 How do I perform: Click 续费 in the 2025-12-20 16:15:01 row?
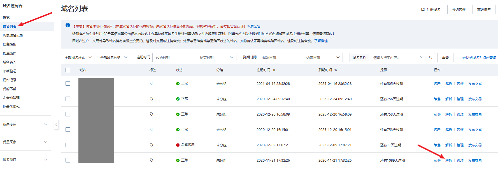tap(437, 130)
